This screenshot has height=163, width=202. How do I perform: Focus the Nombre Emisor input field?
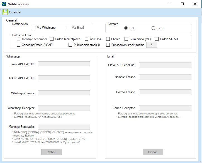[165, 77]
